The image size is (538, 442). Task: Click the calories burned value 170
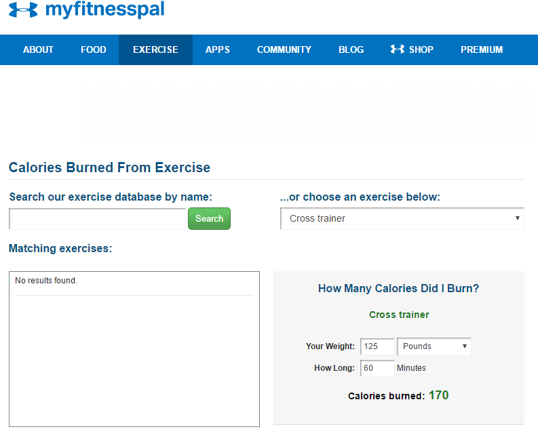[438, 395]
